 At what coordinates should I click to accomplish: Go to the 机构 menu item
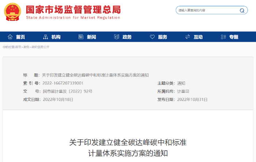coord(56,37)
